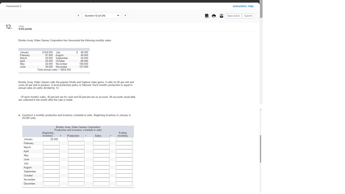Open the Question 12 (of 24) dropdown
The height and width of the screenshot is (194, 345).
(x=102, y=16)
